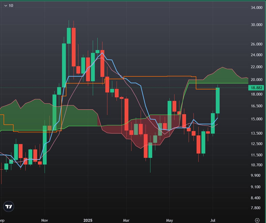Click the 11.500 price axis label
Viewport: 266px width, 223px height.
click(257, 155)
